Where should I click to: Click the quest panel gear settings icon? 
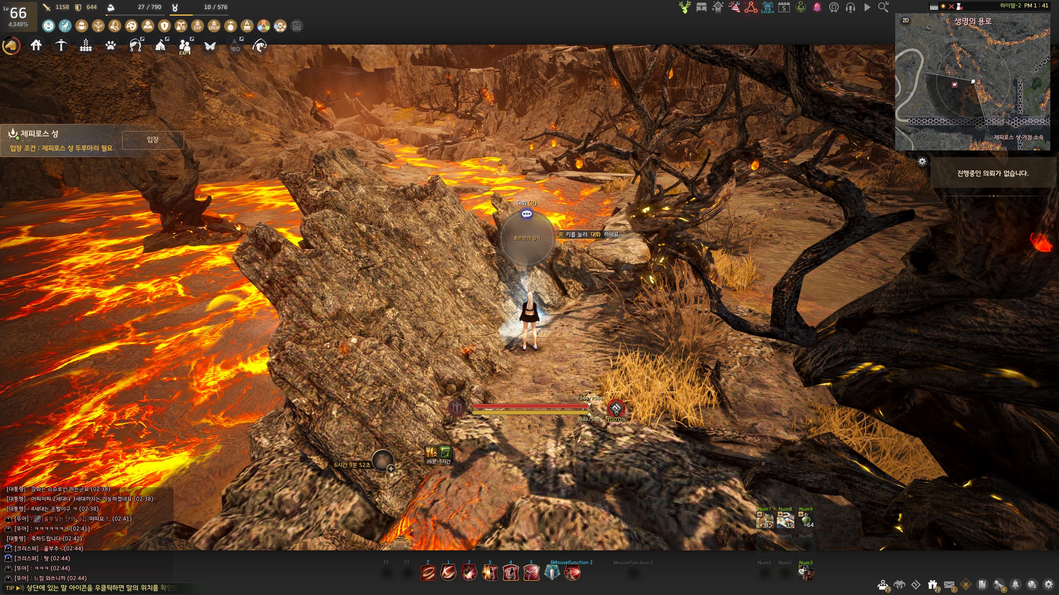922,162
